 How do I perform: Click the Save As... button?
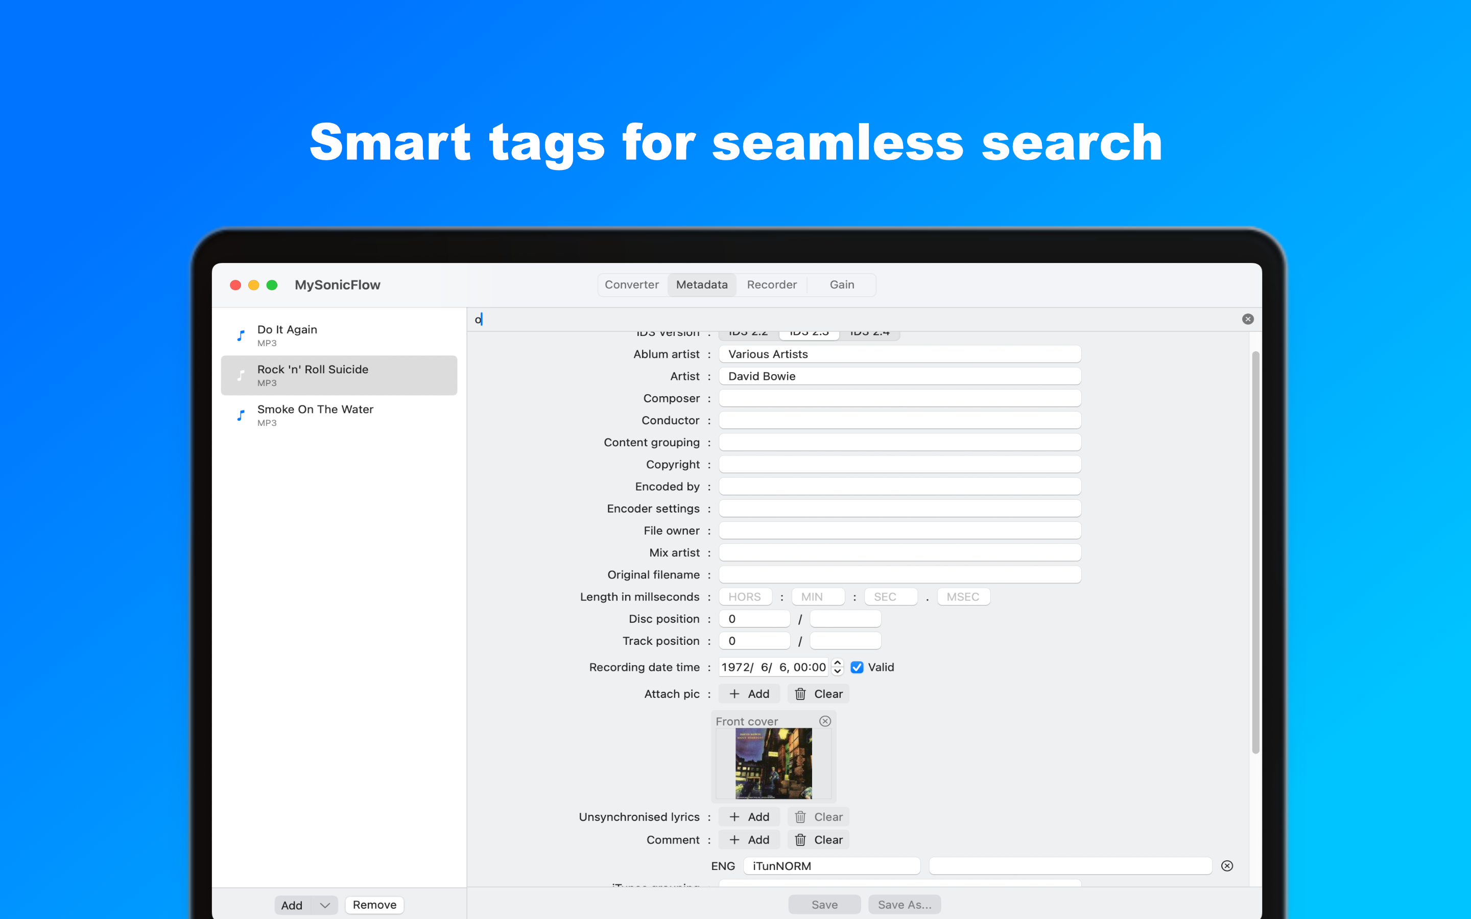click(x=905, y=904)
